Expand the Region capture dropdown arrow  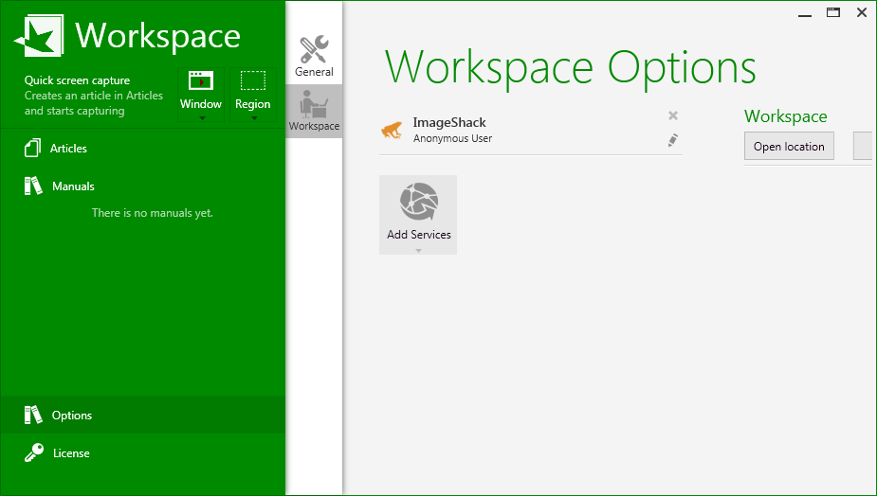point(253,118)
